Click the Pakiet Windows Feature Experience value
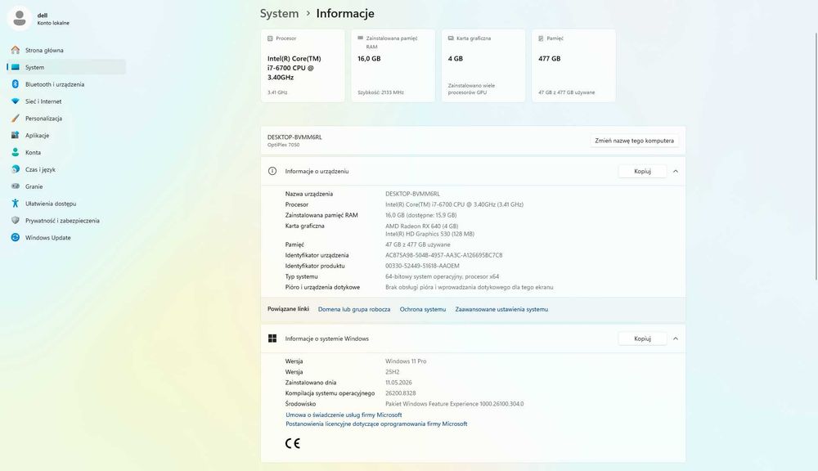The height and width of the screenshot is (471, 818). 454,404
